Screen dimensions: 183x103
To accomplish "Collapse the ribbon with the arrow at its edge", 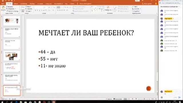I will point(157,13).
